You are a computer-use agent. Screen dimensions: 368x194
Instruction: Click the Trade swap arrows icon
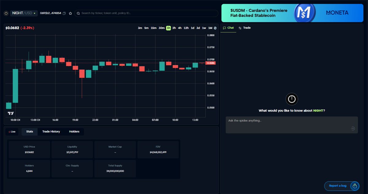tap(240, 28)
